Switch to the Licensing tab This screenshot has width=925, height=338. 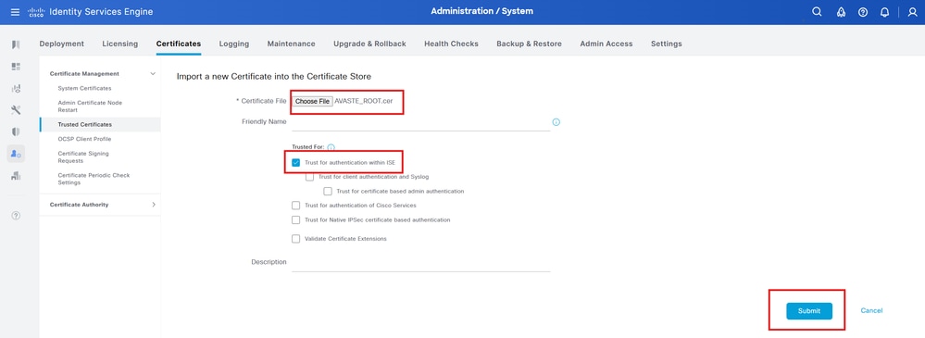coord(119,44)
